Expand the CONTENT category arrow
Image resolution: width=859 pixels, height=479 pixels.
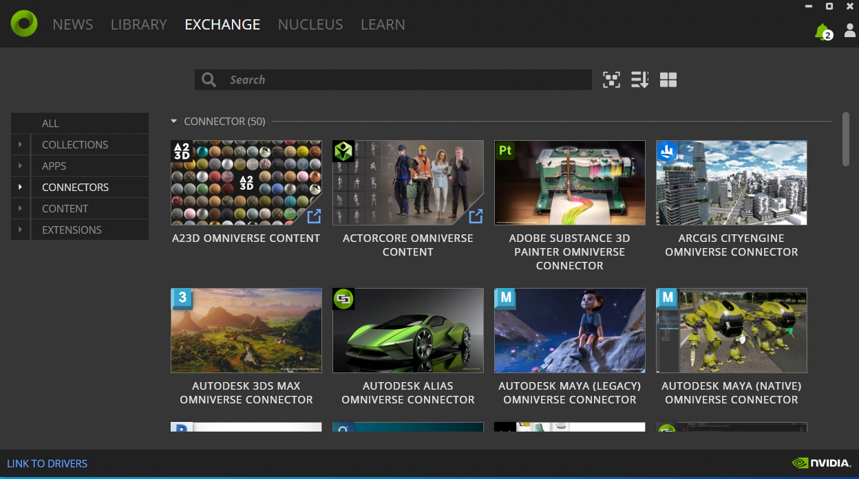[21, 208]
